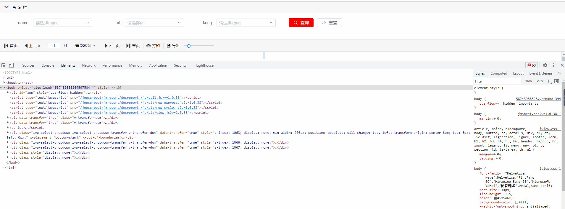Switch to the Console tab
Viewport: 565px width, 209px height.
point(48,65)
